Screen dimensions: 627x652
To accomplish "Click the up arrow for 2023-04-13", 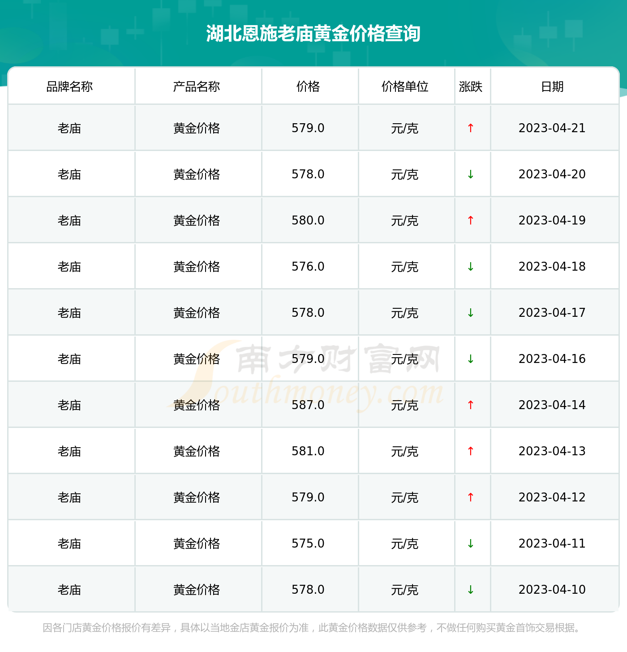I will tap(470, 451).
